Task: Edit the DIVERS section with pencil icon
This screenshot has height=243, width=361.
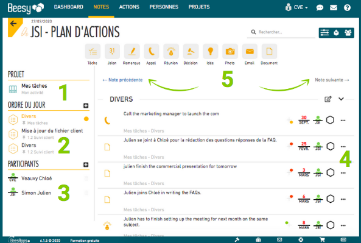Action: pyautogui.click(x=328, y=99)
